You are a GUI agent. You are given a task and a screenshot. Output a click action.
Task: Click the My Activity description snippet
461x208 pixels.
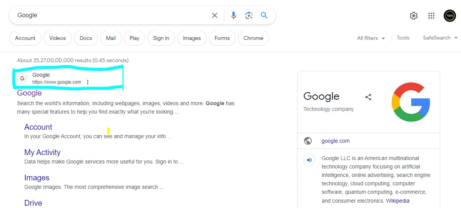click(x=104, y=162)
